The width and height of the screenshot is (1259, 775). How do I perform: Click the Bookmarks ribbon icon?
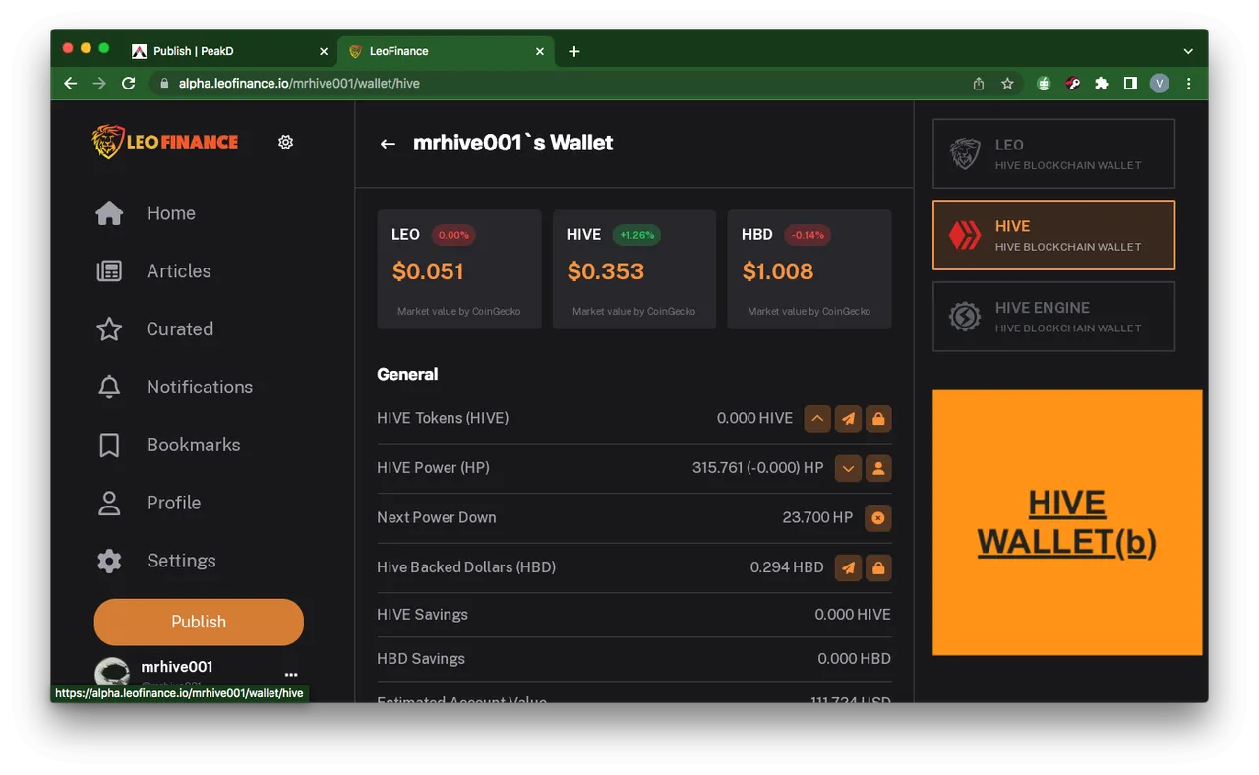(109, 446)
